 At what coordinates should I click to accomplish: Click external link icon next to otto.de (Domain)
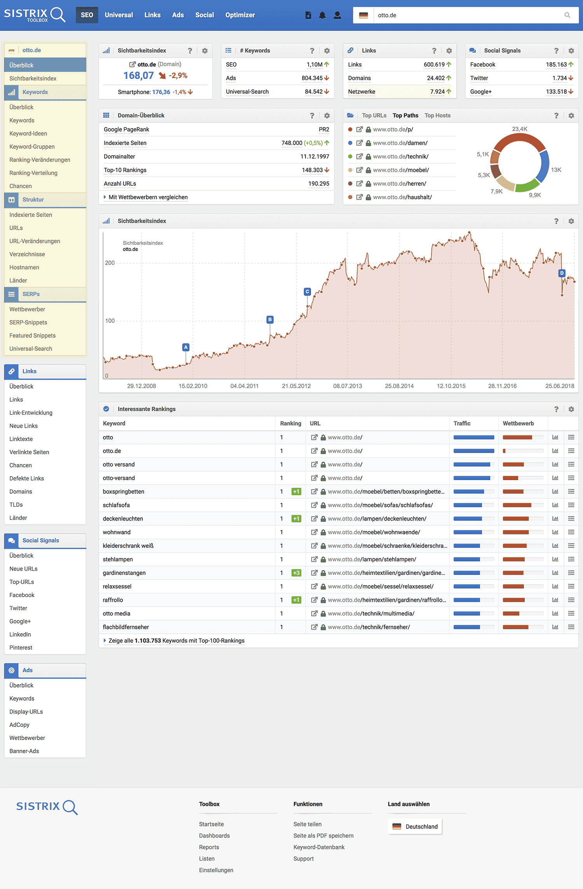click(132, 65)
